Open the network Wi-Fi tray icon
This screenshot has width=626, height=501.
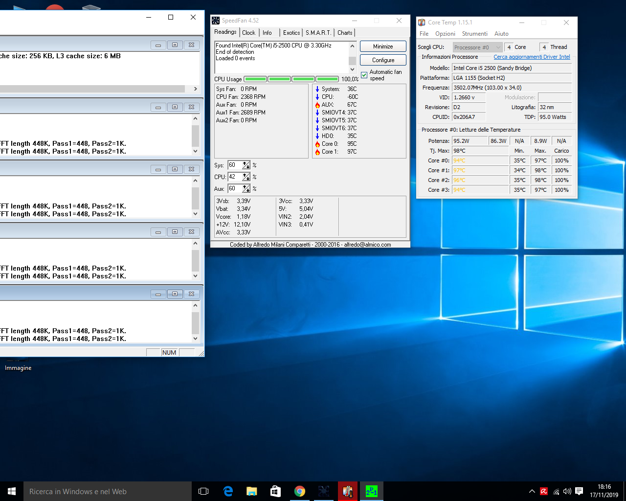point(556,491)
